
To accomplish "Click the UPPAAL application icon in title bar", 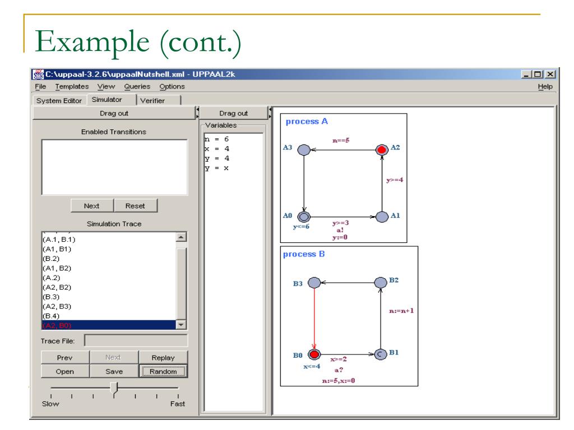I will coord(38,74).
